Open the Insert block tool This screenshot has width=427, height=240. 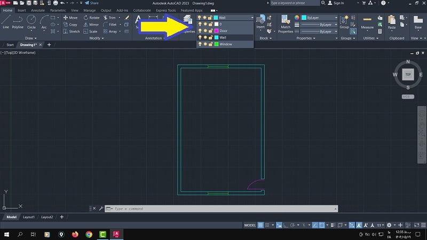tap(260, 21)
